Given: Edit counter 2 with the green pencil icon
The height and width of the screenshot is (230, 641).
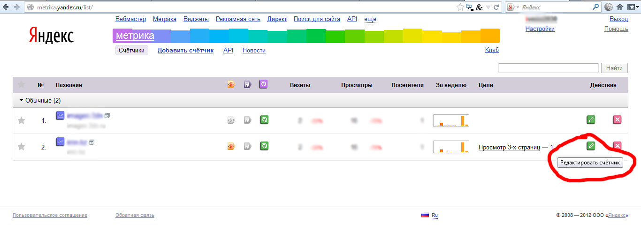Looking at the screenshot, I should 591,146.
